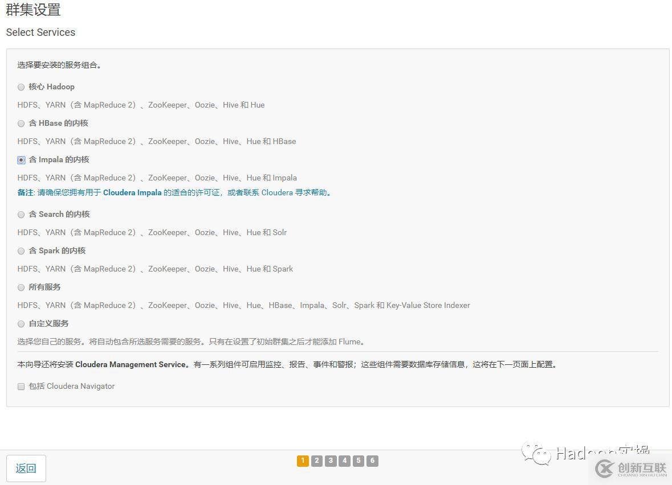Click the Key-Value Store Indexer description line

[x=243, y=305]
